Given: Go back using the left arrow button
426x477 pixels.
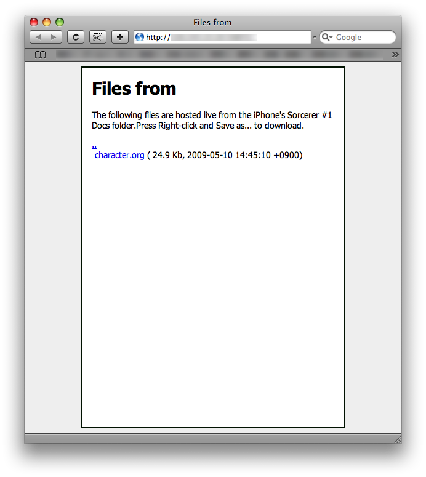Looking at the screenshot, I should (x=38, y=37).
